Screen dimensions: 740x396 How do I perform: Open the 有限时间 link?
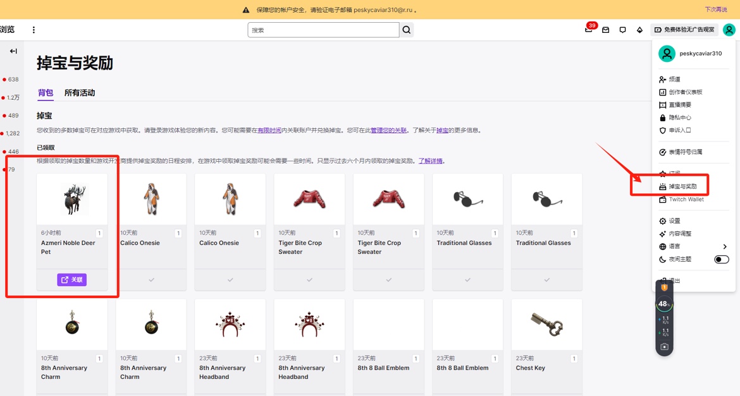(x=269, y=130)
